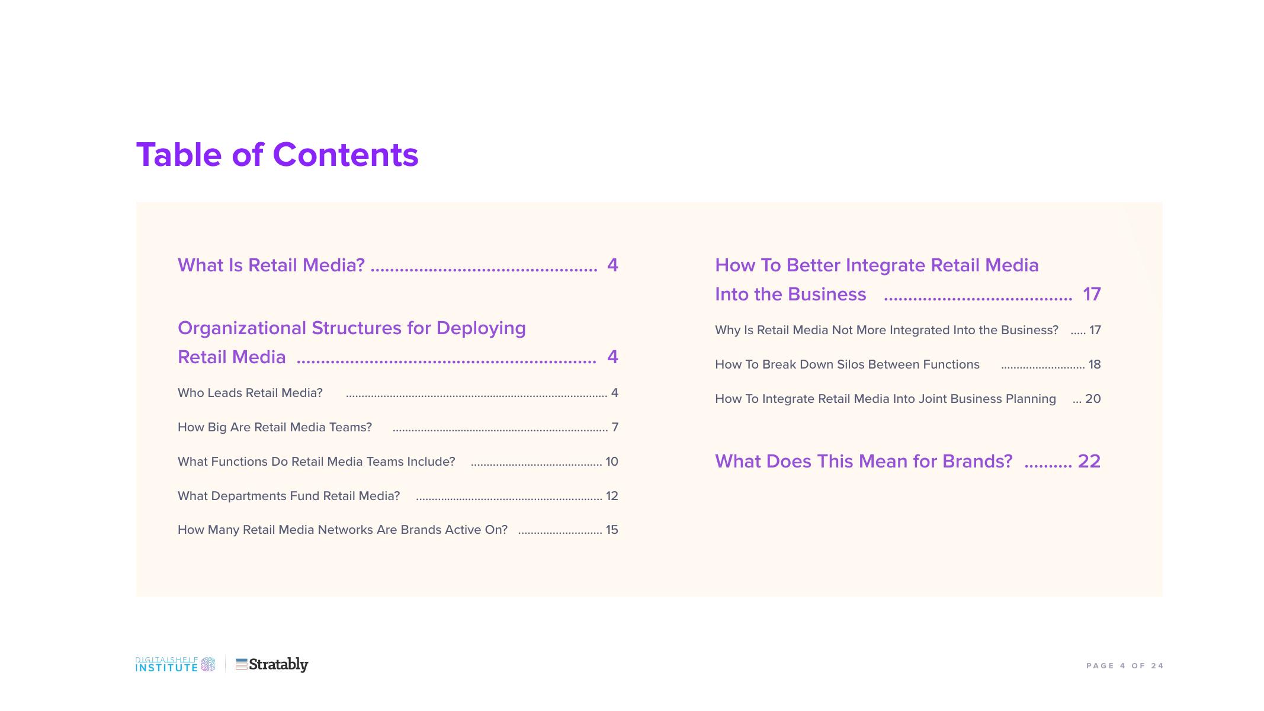This screenshot has width=1264, height=711.
Task: Select 'What Departments Fund Retail Media?' entry
Action: (x=288, y=496)
